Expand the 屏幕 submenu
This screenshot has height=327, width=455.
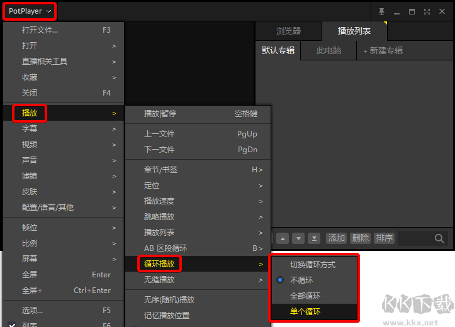(64, 259)
